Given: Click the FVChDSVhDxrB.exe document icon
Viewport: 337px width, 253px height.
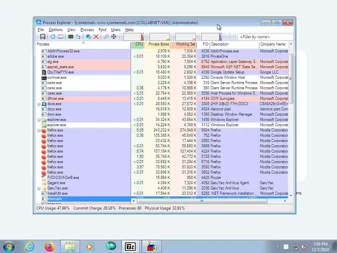Looking at the screenshot, I should coord(44,178).
